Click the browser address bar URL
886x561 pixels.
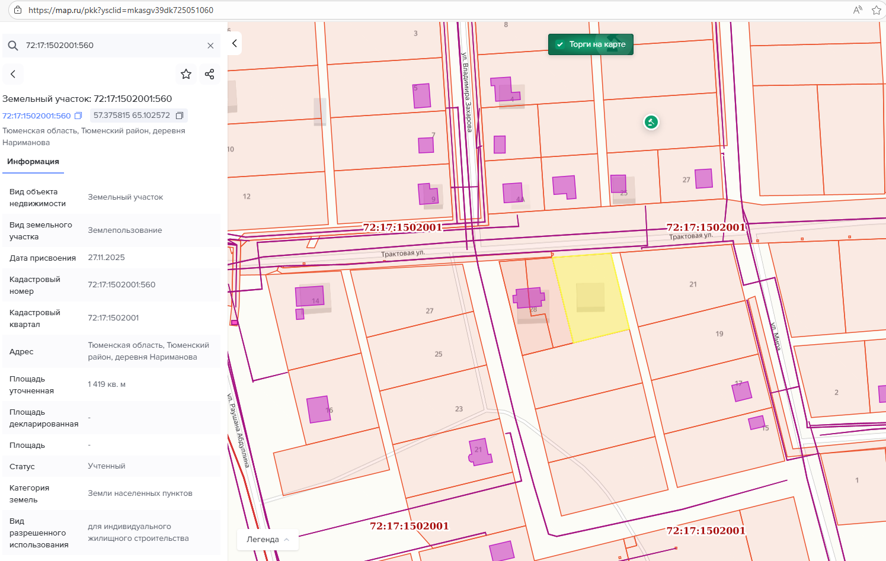click(121, 10)
